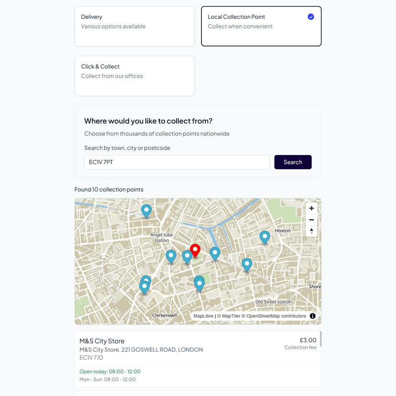Screen dimensions: 396x396
Task: Select the red collection point marker
Action: click(195, 250)
